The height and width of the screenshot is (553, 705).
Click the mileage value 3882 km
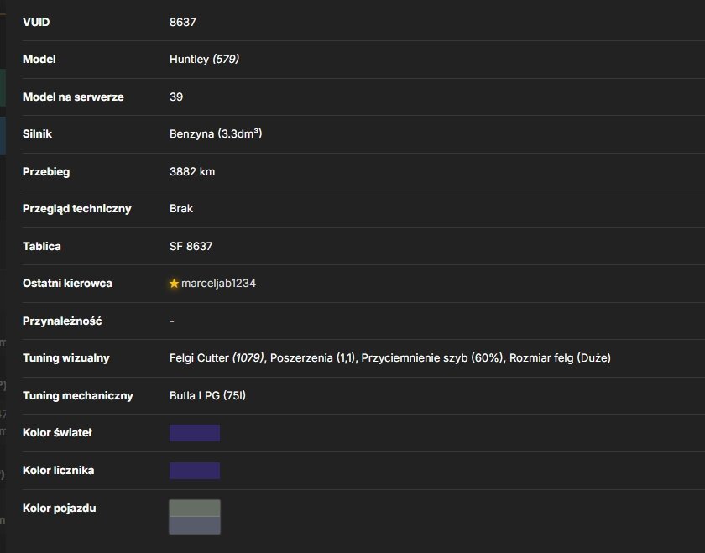tap(192, 171)
